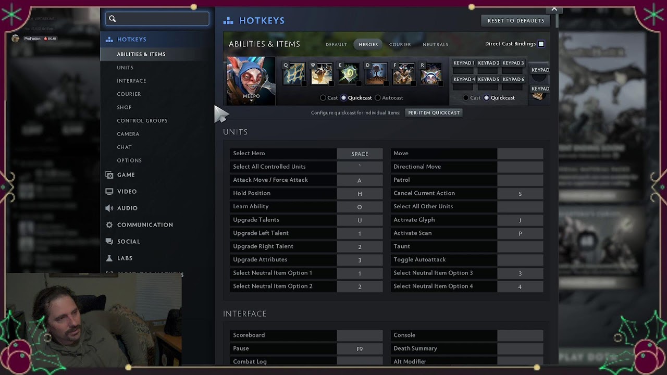Rebind the Activate Scan key P
Image resolution: width=667 pixels, height=375 pixels.
click(x=520, y=233)
